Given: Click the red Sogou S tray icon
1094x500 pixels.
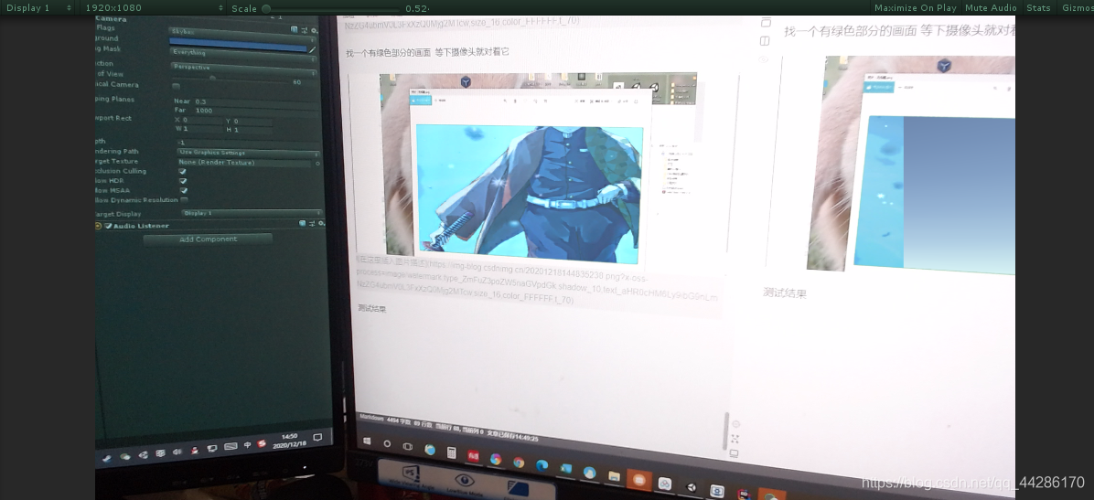Looking at the screenshot, I should pyautogui.click(x=262, y=443).
